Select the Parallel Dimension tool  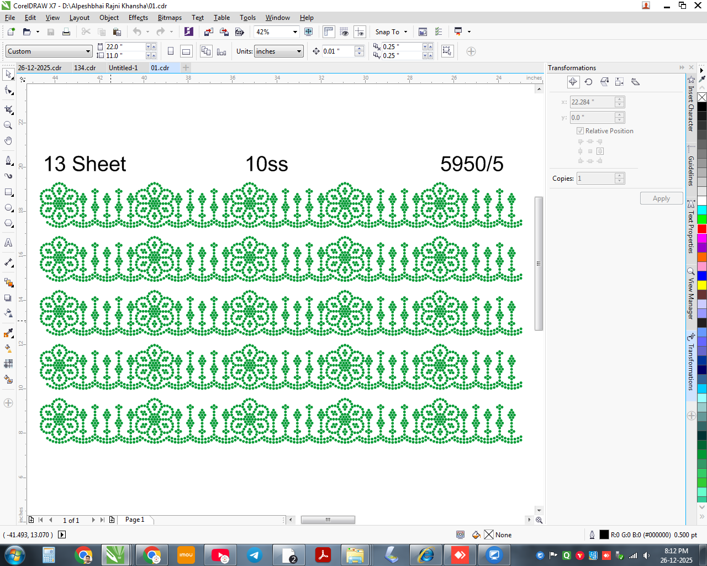point(8,263)
